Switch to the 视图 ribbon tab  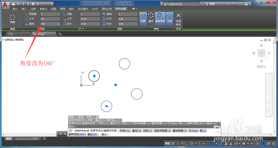pyautogui.click(x=54, y=9)
